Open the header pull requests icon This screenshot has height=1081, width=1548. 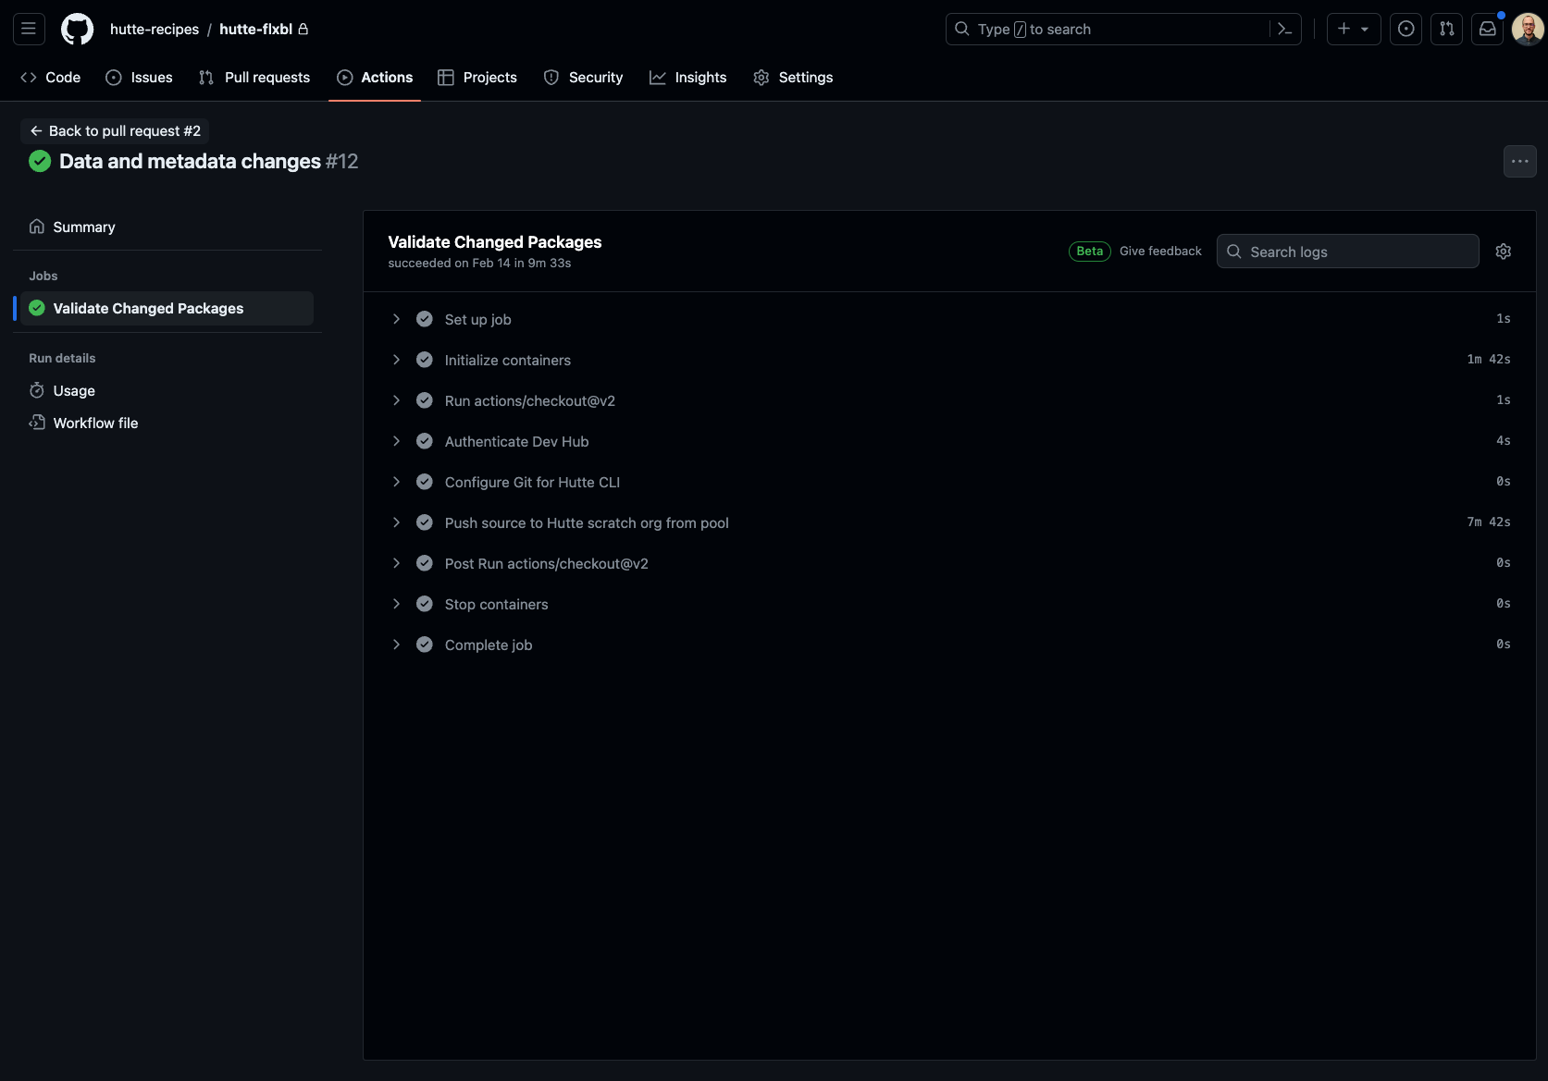1446,29
